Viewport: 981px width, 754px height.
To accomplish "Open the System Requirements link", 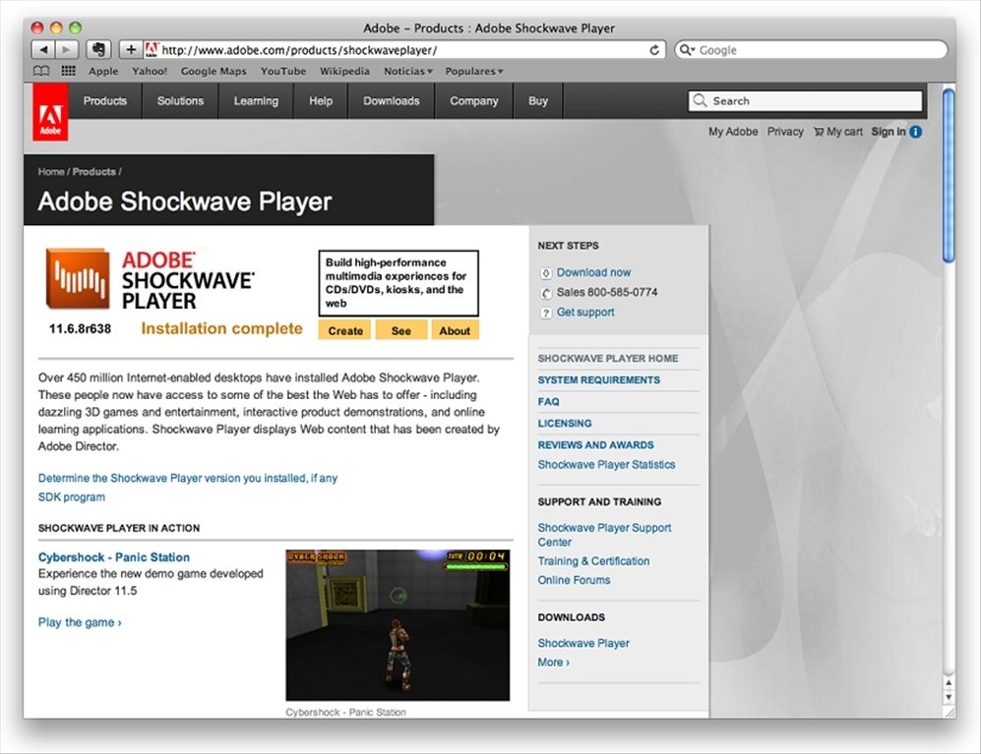I will (599, 380).
